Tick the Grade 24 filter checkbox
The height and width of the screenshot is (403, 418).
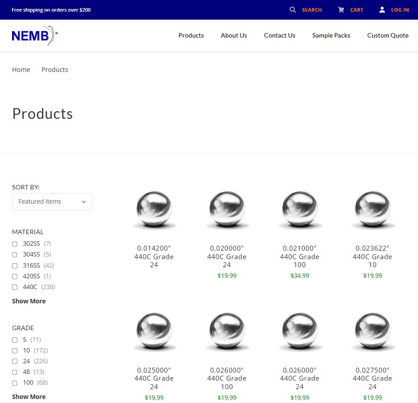[x=15, y=361]
